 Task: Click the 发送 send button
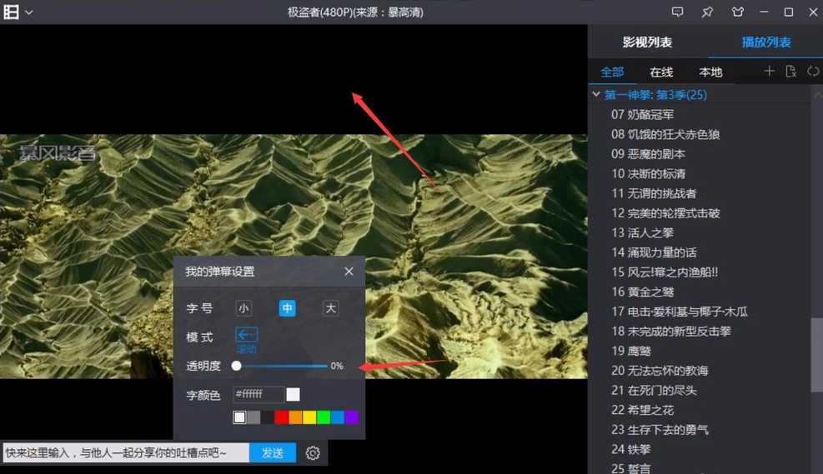[273, 453]
